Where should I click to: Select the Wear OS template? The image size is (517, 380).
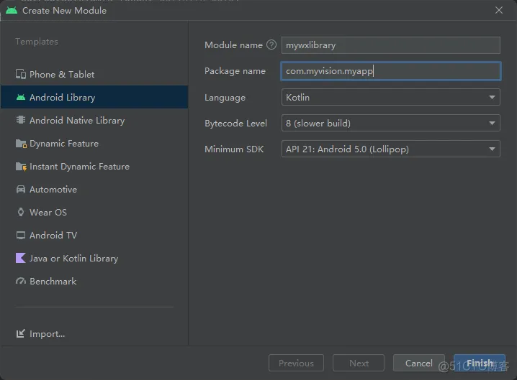(94, 212)
